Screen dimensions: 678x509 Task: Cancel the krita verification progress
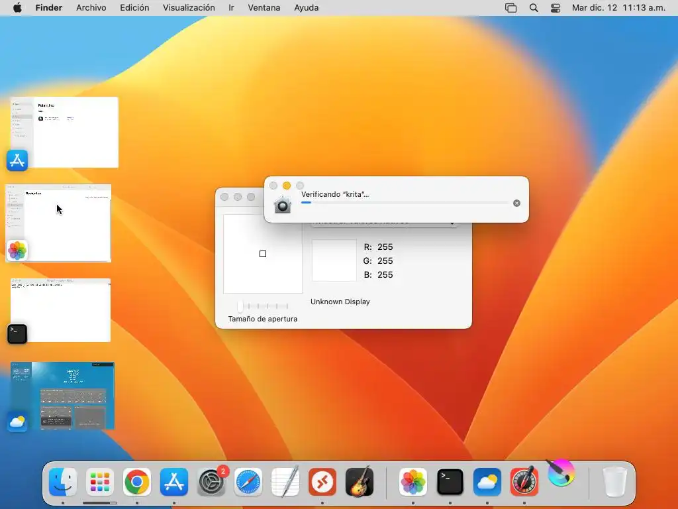coord(516,203)
